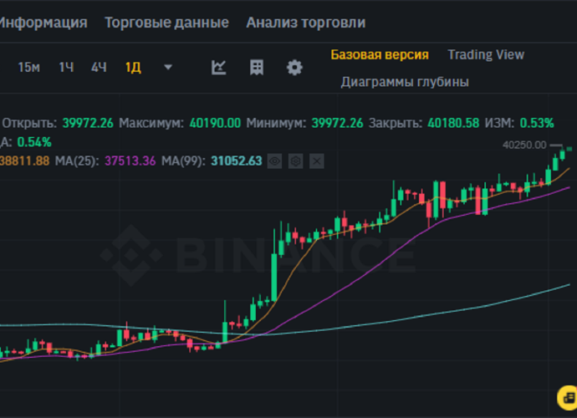577x418 pixels.
Task: Switch to Trading View chart
Action: (x=486, y=54)
